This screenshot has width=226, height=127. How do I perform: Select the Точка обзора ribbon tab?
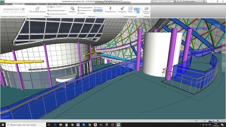[19, 4]
